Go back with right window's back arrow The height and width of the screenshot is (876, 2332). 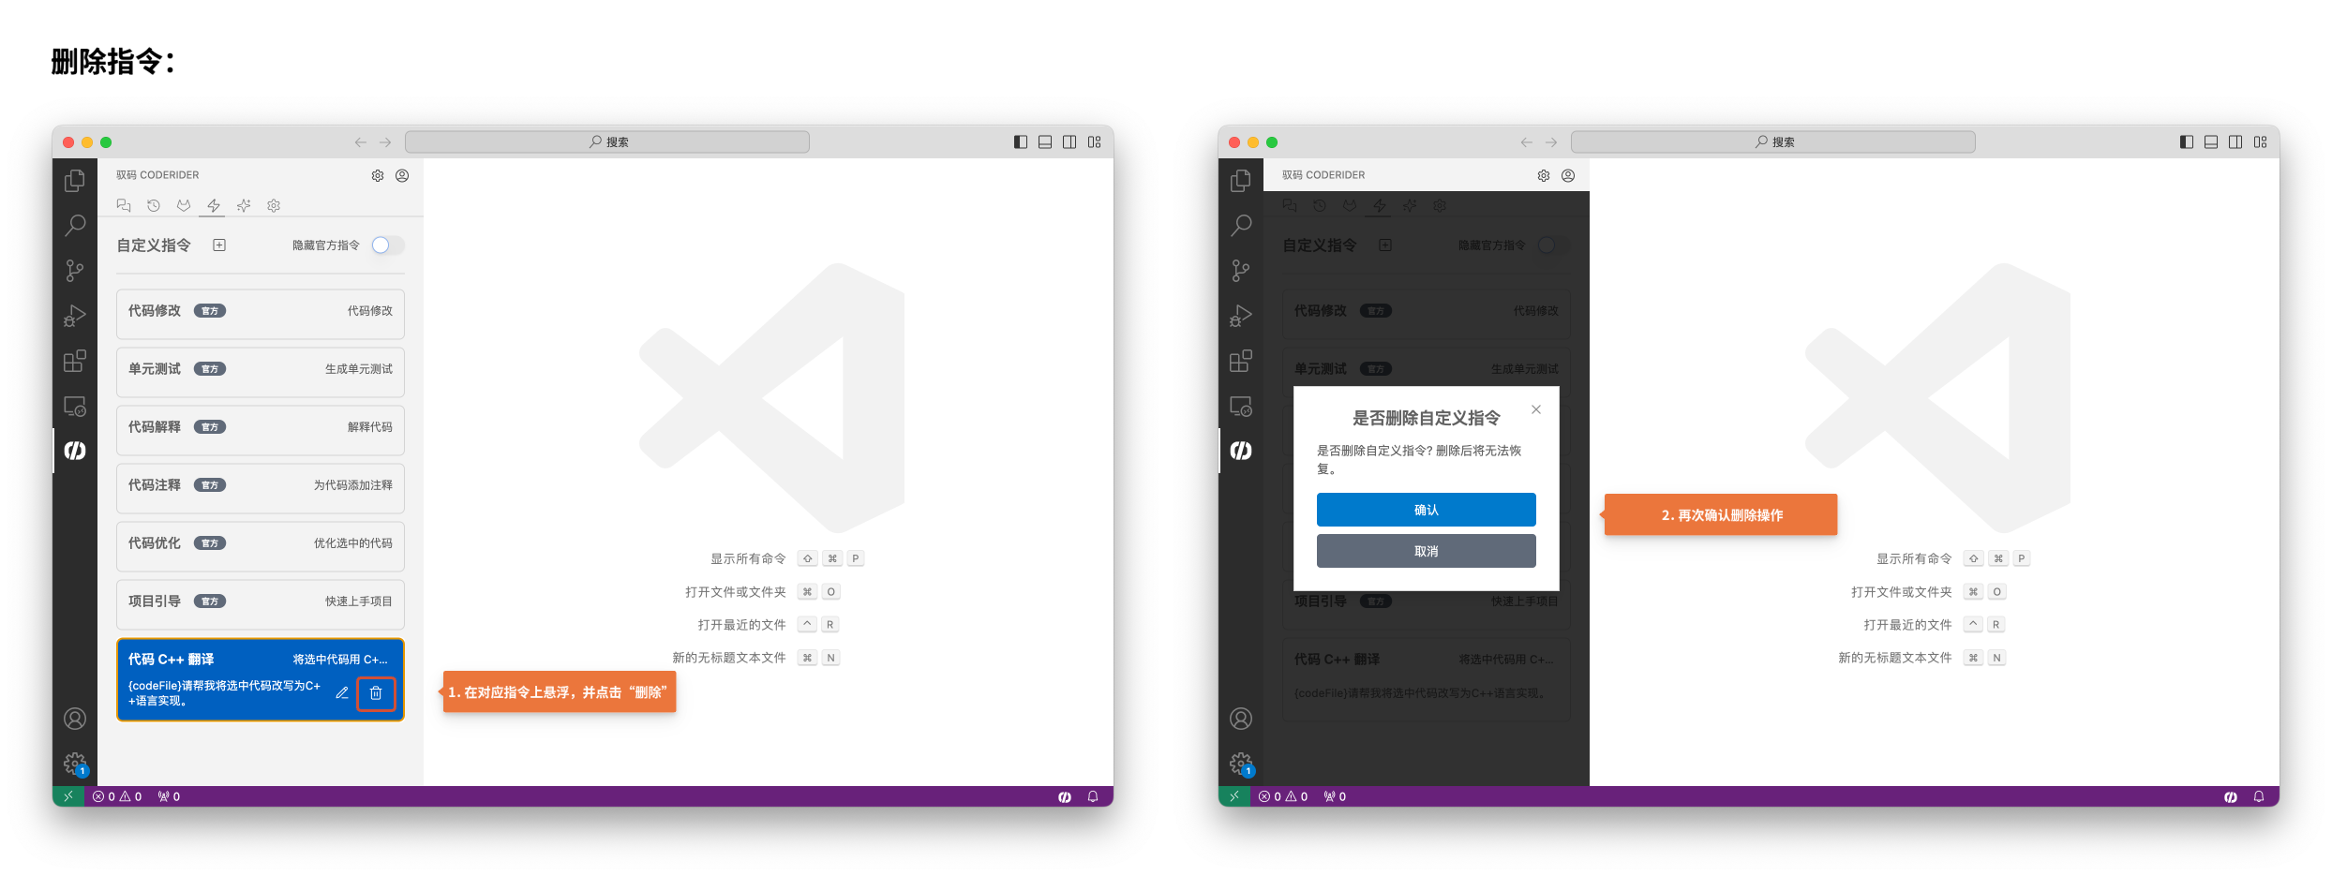(x=1527, y=142)
